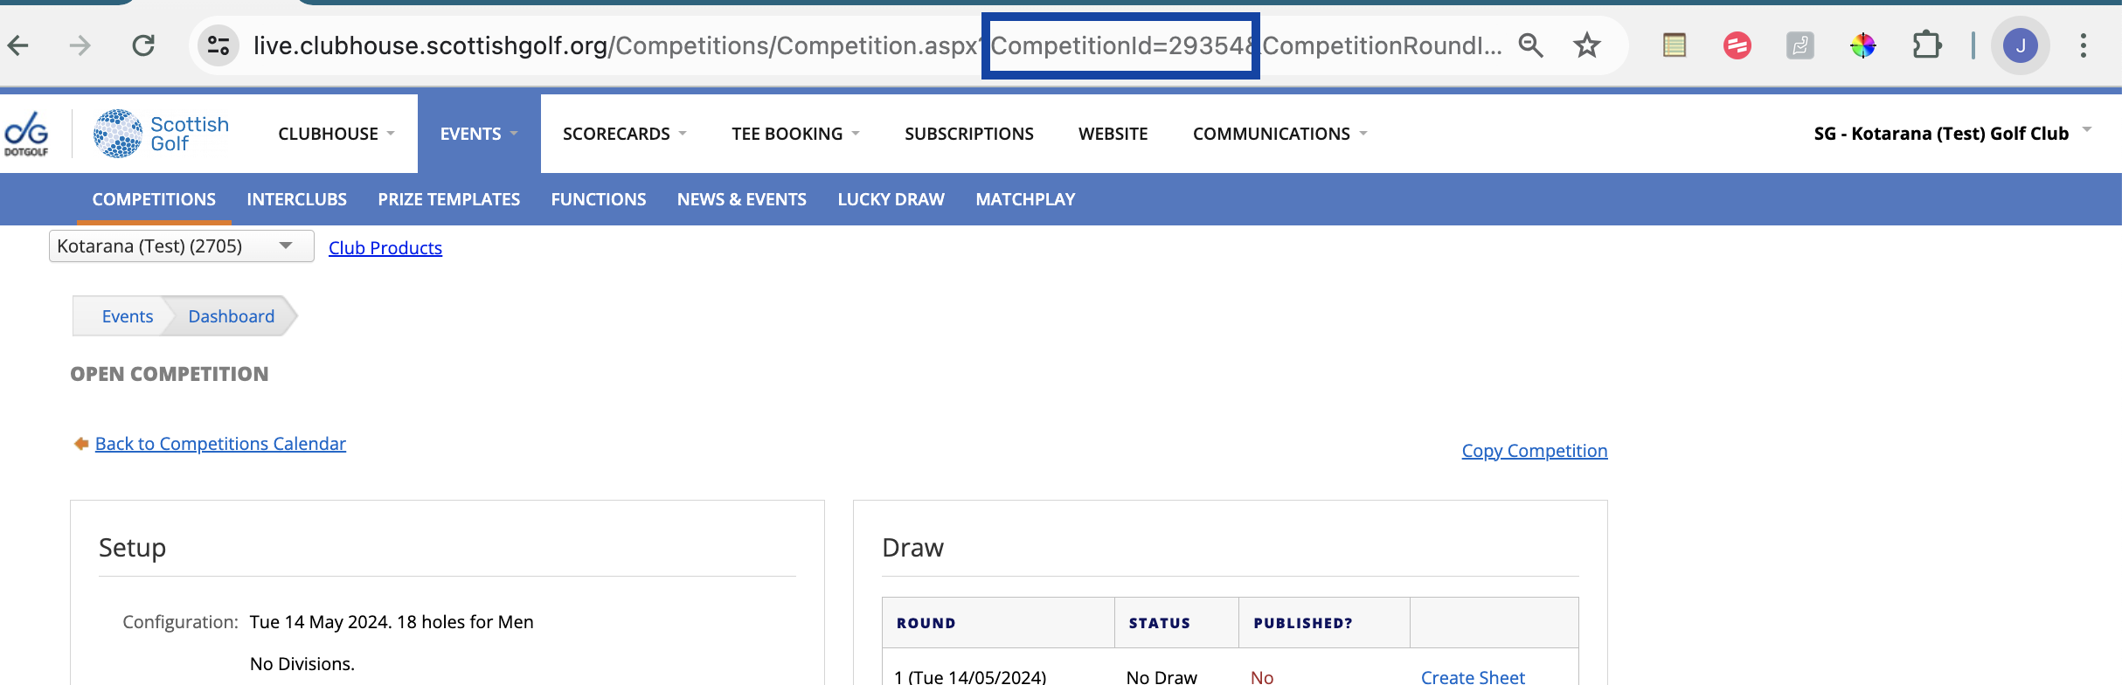This screenshot has height=685, width=2122.
Task: Go back to Competitions Calendar link
Action: (x=220, y=444)
